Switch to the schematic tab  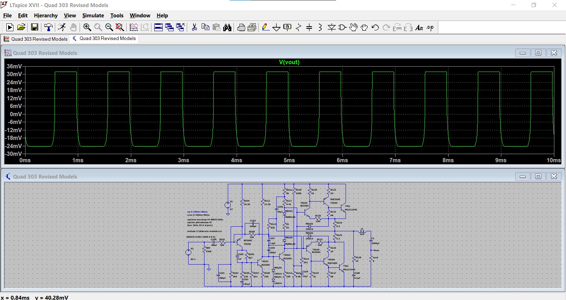104,39
